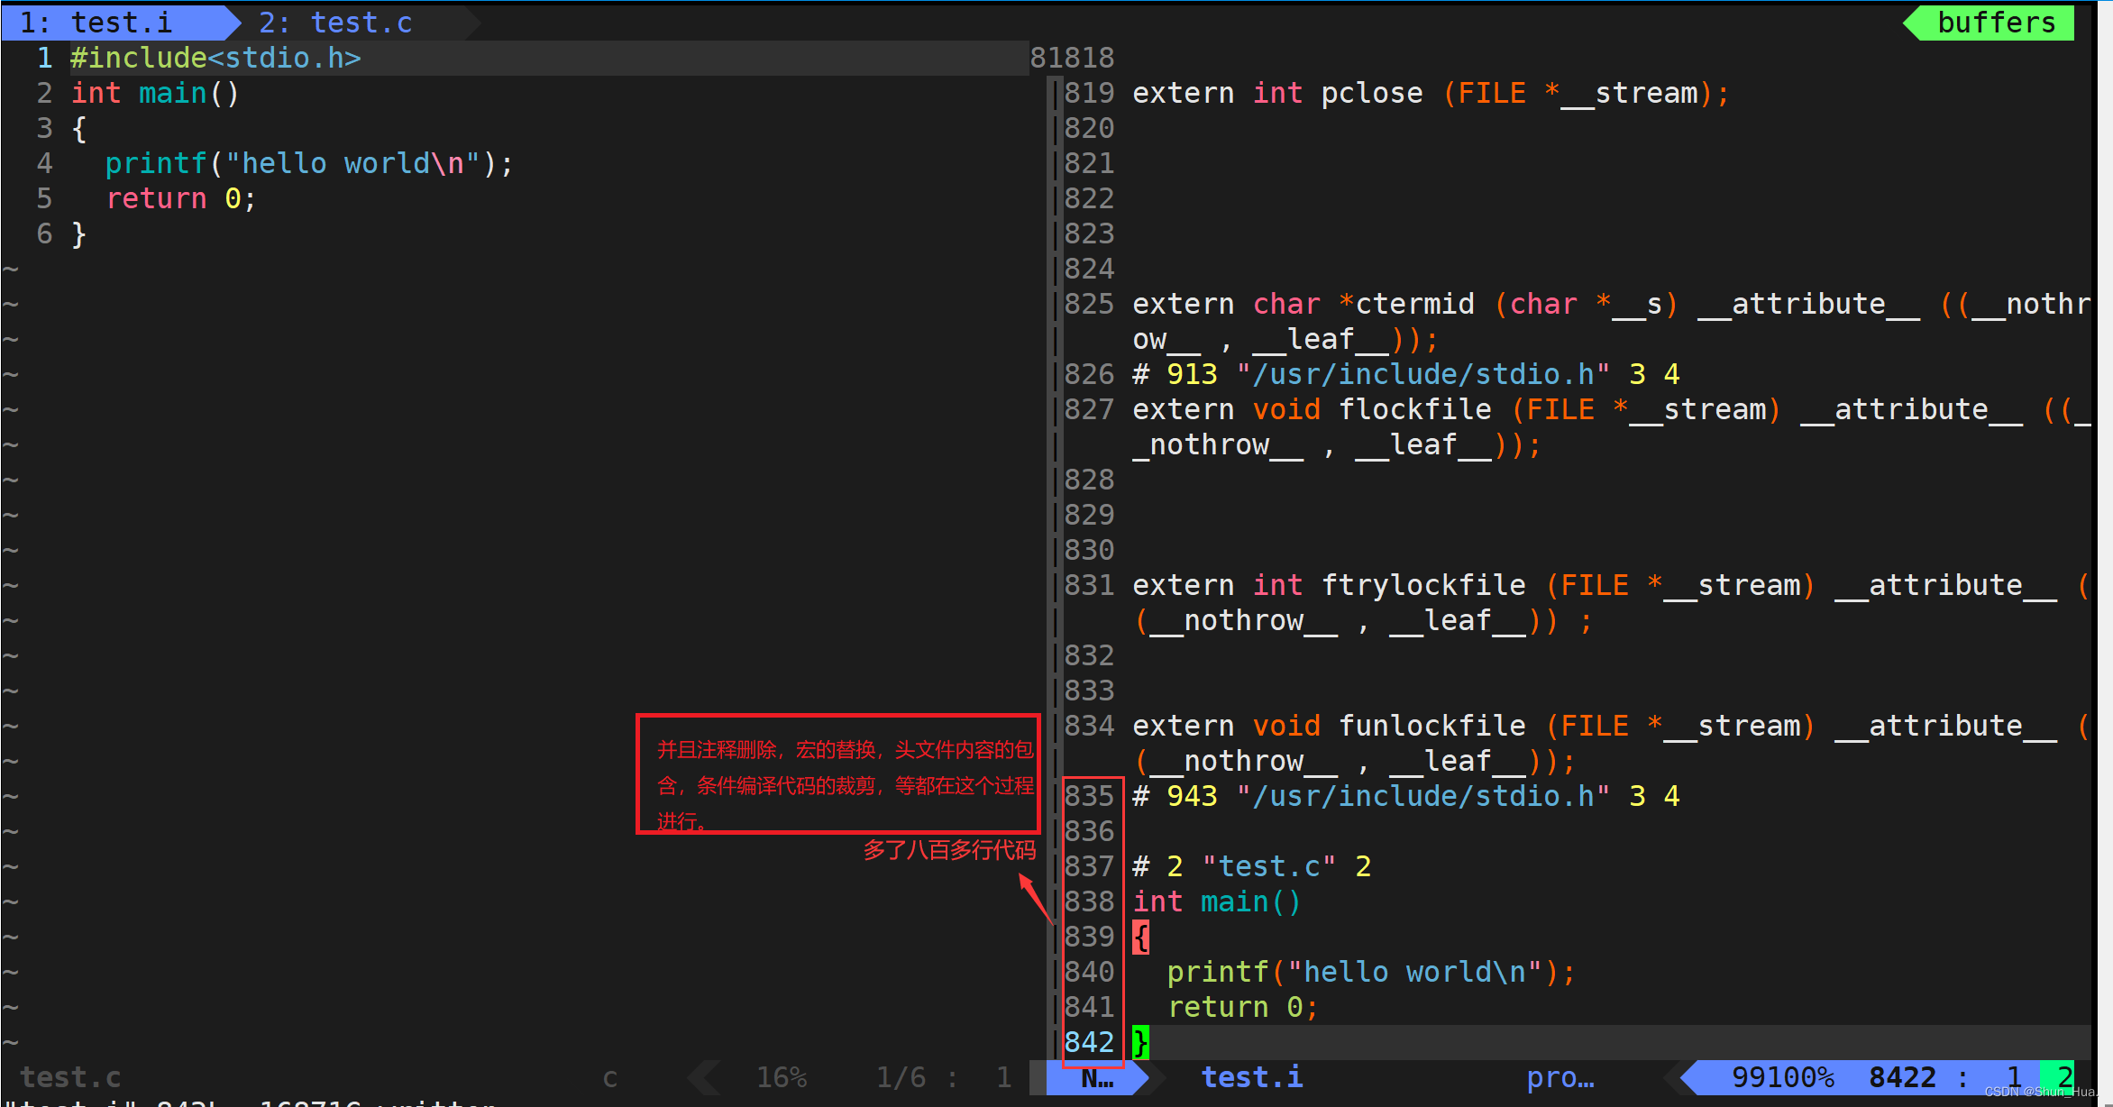Click the opening brace on line 3 in left pane
The width and height of the screenshot is (2113, 1107).
pos(79,128)
